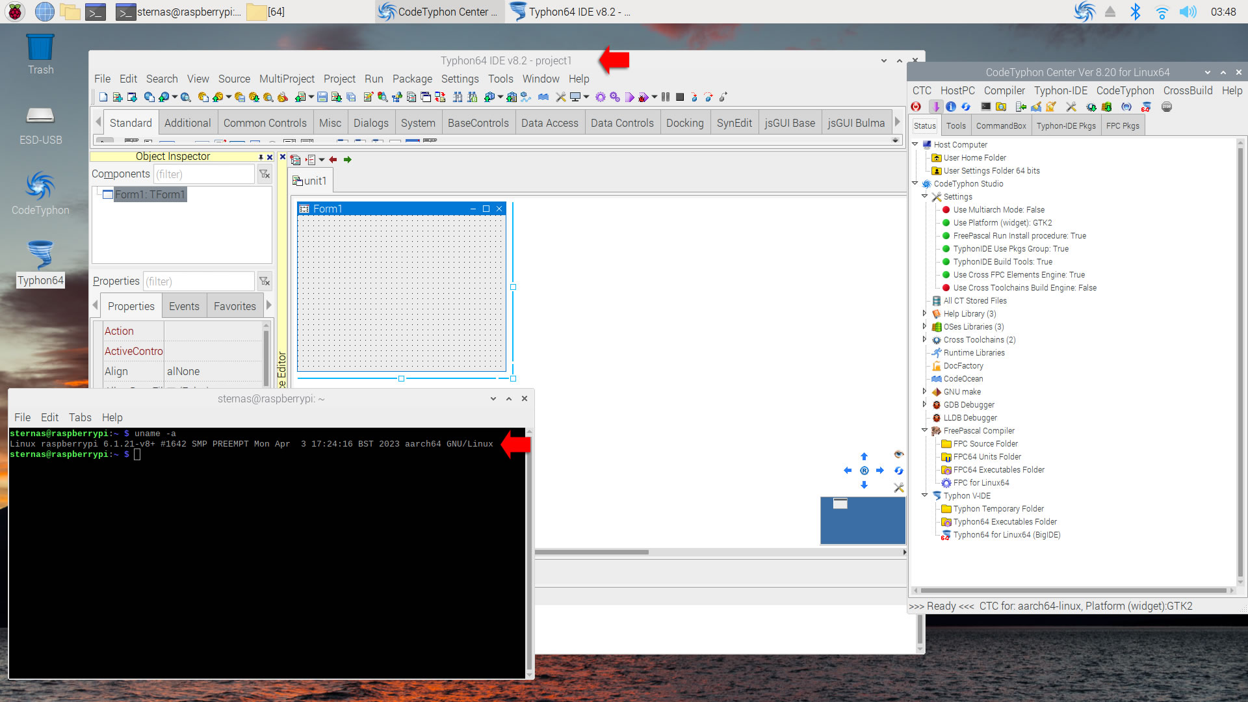This screenshot has height=702, width=1248.
Task: Click the Align property value alNone
Action: (213, 371)
